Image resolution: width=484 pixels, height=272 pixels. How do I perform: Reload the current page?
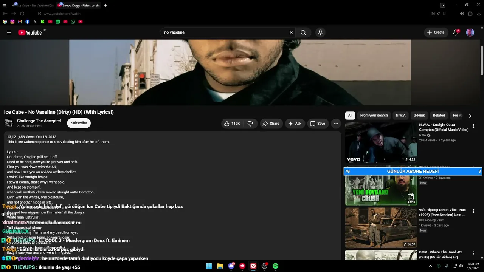pyautogui.click(x=22, y=14)
